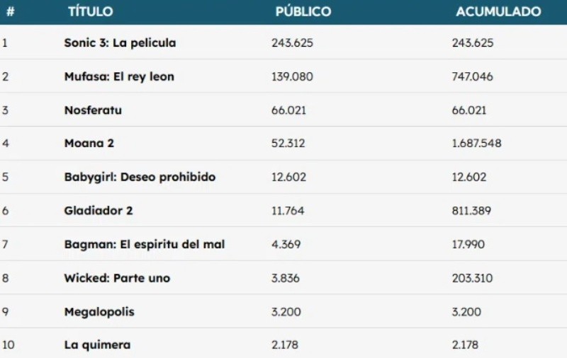Select Bagman's público value 4.369
567x358 pixels.
(286, 244)
